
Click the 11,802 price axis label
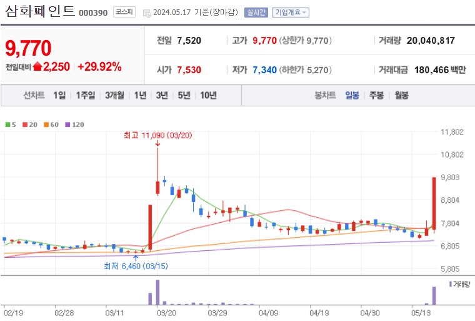click(x=452, y=132)
